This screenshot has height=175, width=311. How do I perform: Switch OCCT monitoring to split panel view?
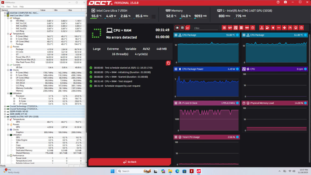point(177,28)
